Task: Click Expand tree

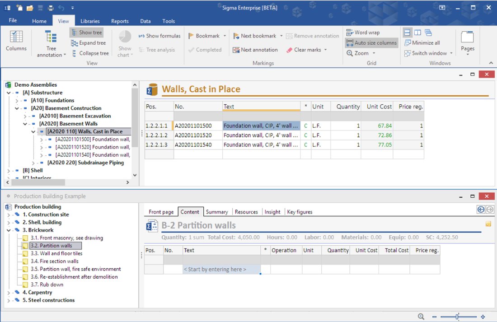Action: [89, 43]
